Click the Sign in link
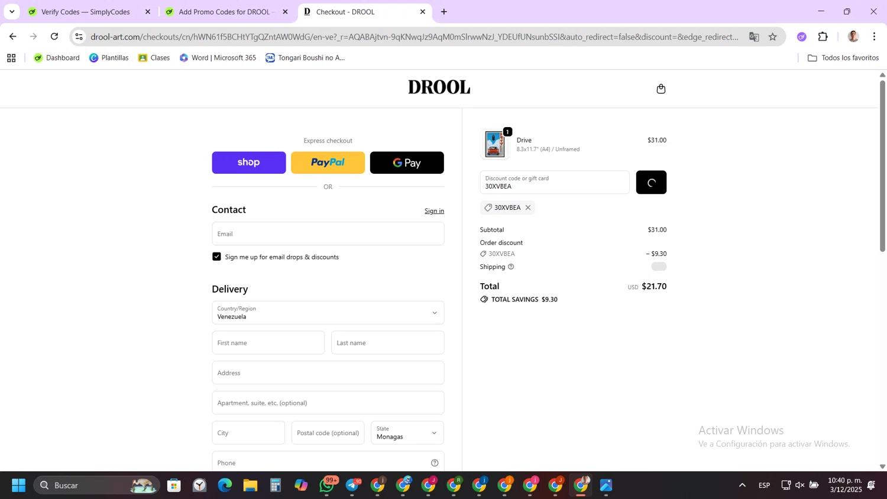This screenshot has height=499, width=887. (434, 211)
